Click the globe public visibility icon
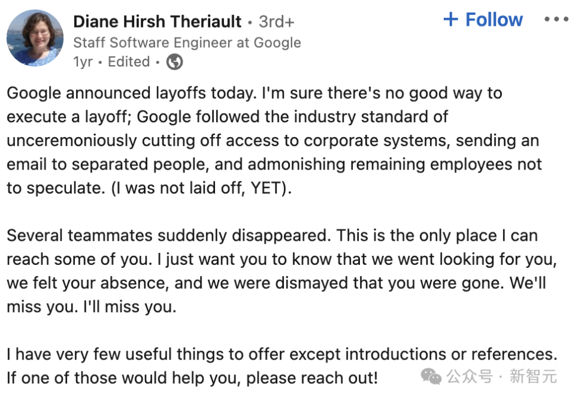The height and width of the screenshot is (399, 575). [x=174, y=62]
